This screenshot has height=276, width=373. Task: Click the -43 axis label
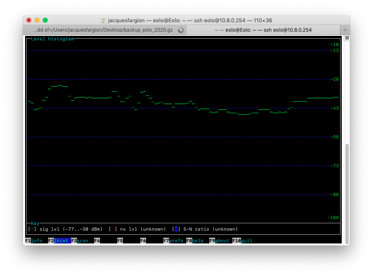pyautogui.click(x=334, y=108)
